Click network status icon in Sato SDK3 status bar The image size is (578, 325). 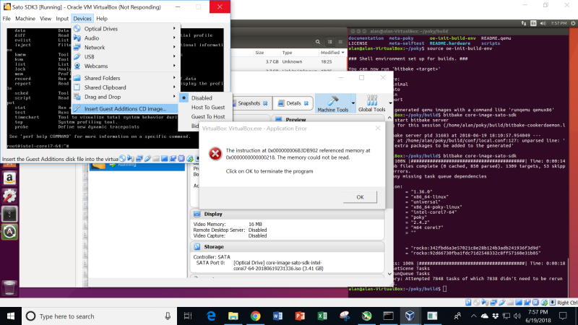point(139,159)
